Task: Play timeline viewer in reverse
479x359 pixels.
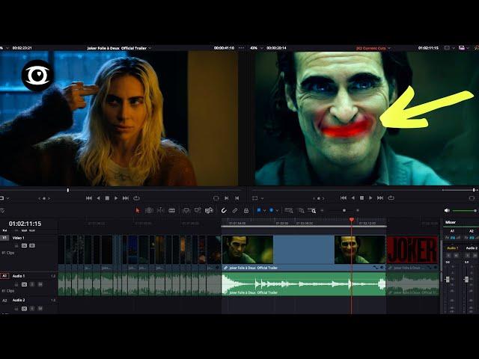Action: point(353,198)
